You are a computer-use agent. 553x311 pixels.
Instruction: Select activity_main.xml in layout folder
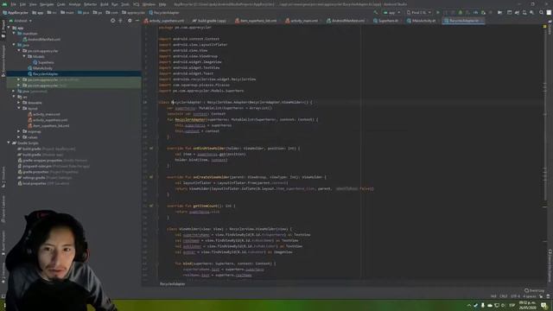[44, 114]
